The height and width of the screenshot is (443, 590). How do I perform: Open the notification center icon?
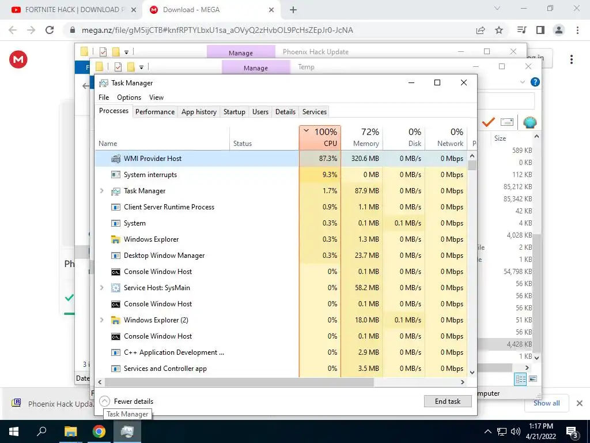(572, 431)
